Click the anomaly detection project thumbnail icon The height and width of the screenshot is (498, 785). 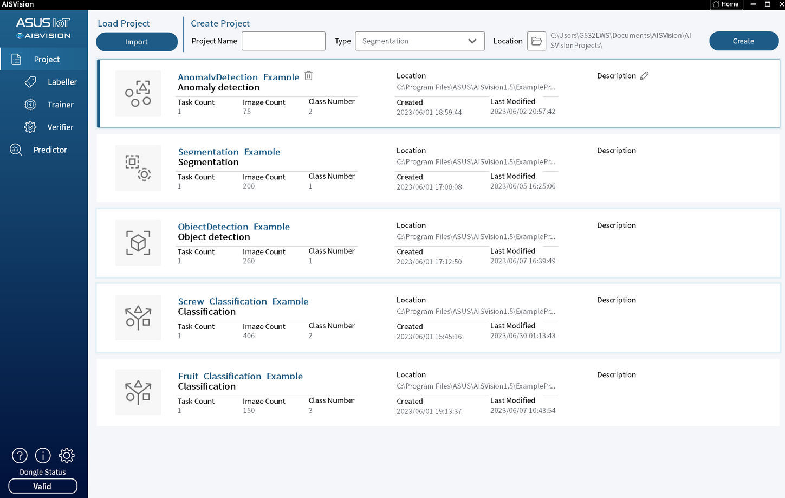pyautogui.click(x=138, y=93)
